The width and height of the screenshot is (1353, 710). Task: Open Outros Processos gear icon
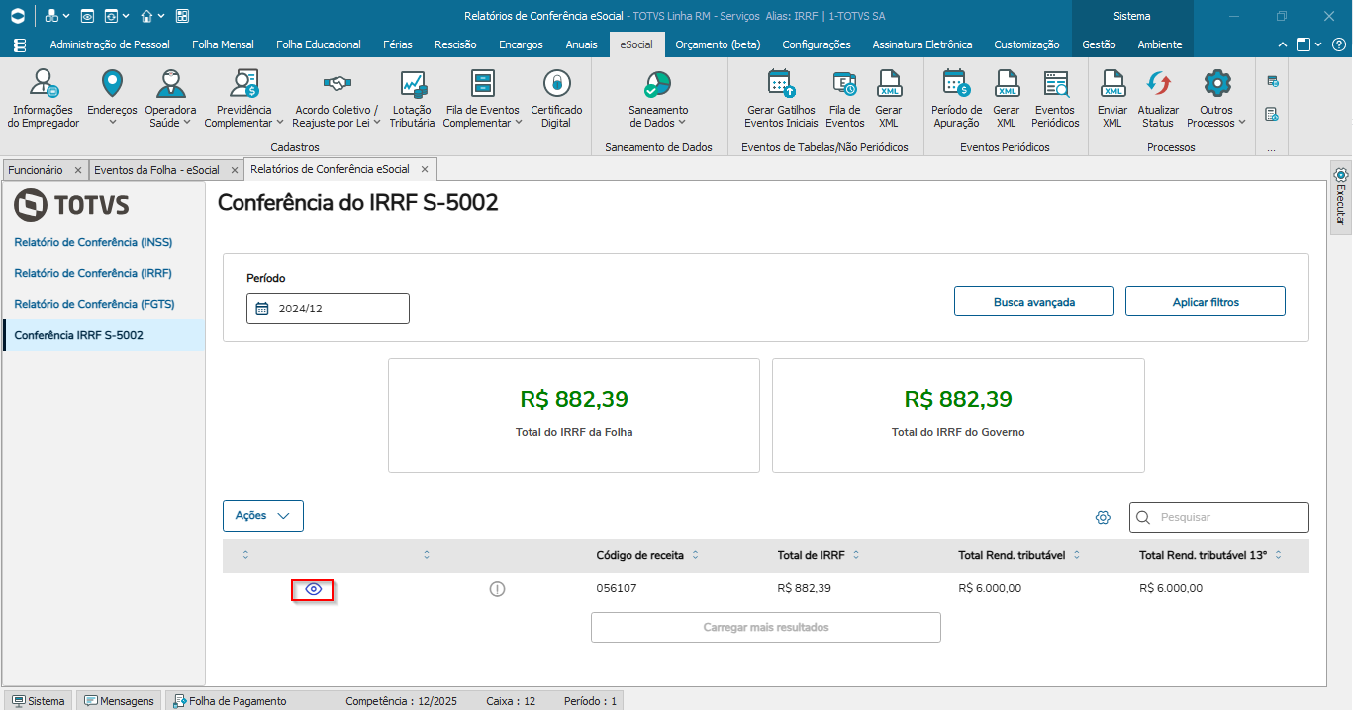click(1217, 83)
